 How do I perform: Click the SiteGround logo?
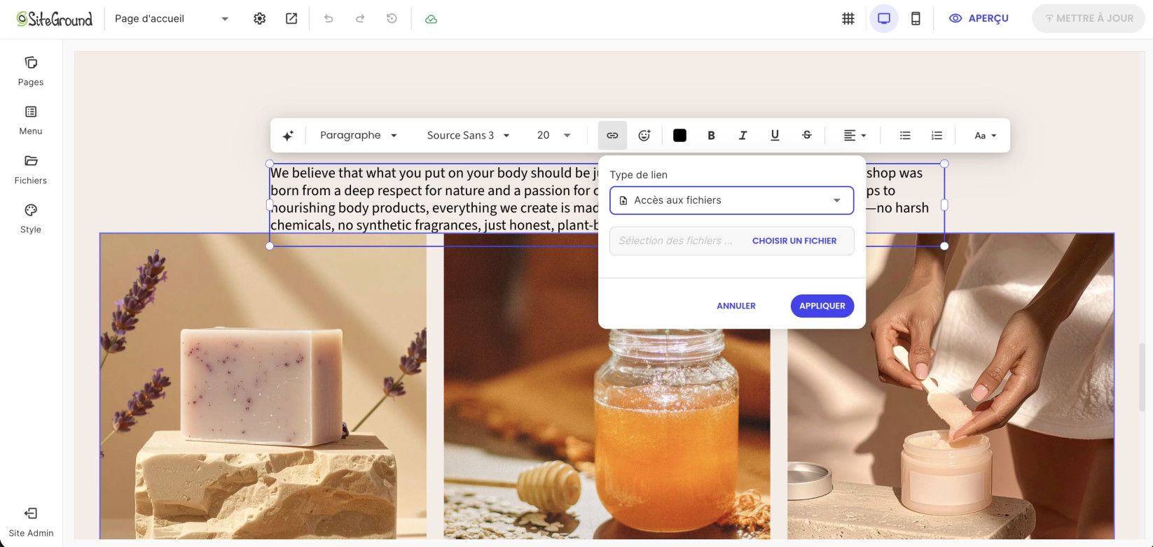tap(55, 19)
